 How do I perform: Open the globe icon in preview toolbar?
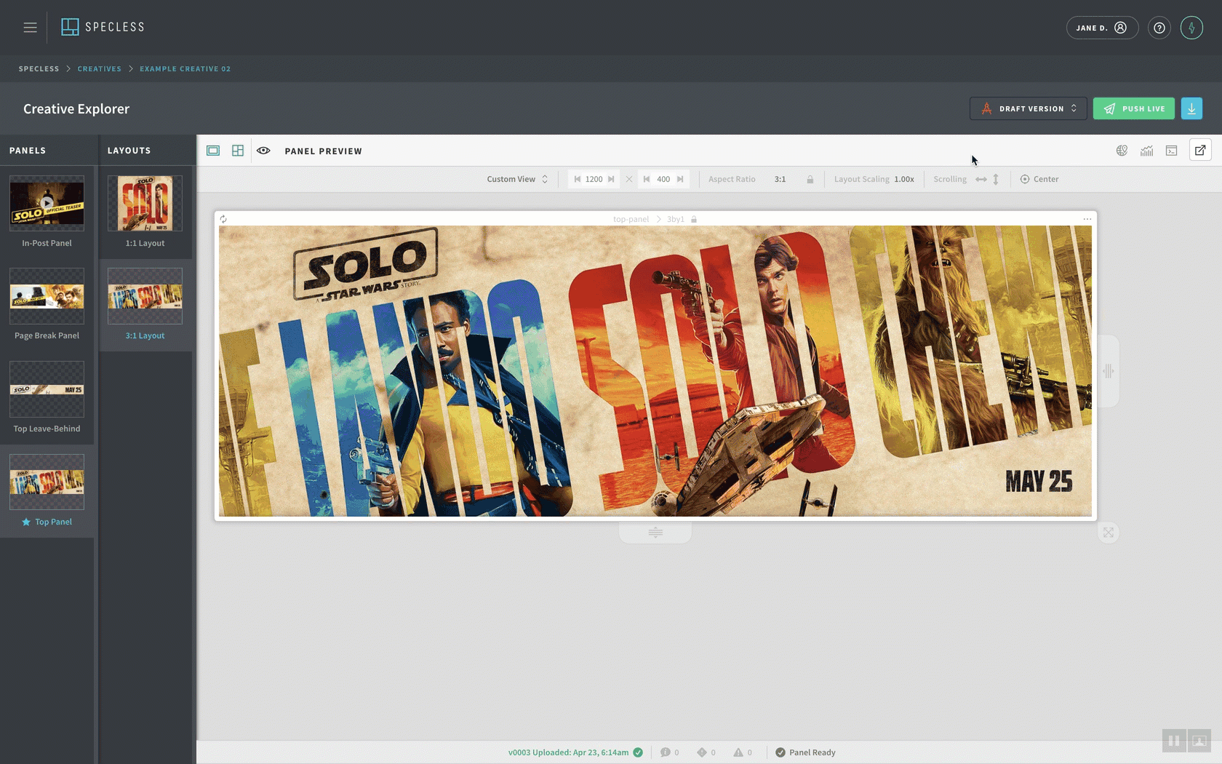coord(1122,151)
